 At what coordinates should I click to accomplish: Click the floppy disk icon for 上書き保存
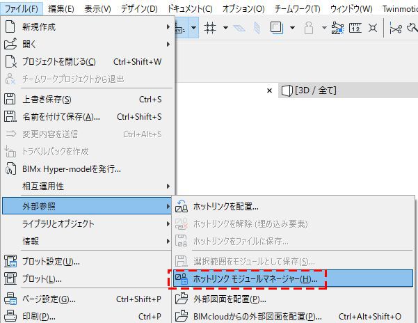coord(10,99)
